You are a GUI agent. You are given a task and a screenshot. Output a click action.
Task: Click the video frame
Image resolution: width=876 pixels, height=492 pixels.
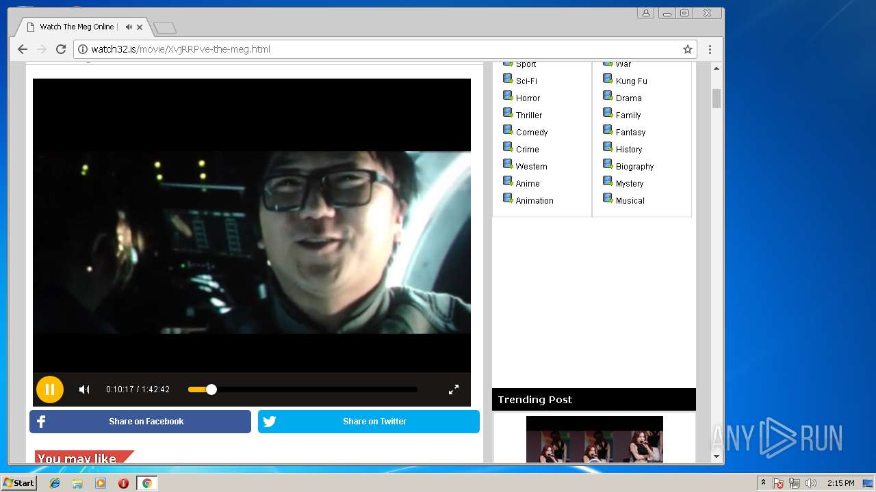click(x=252, y=225)
